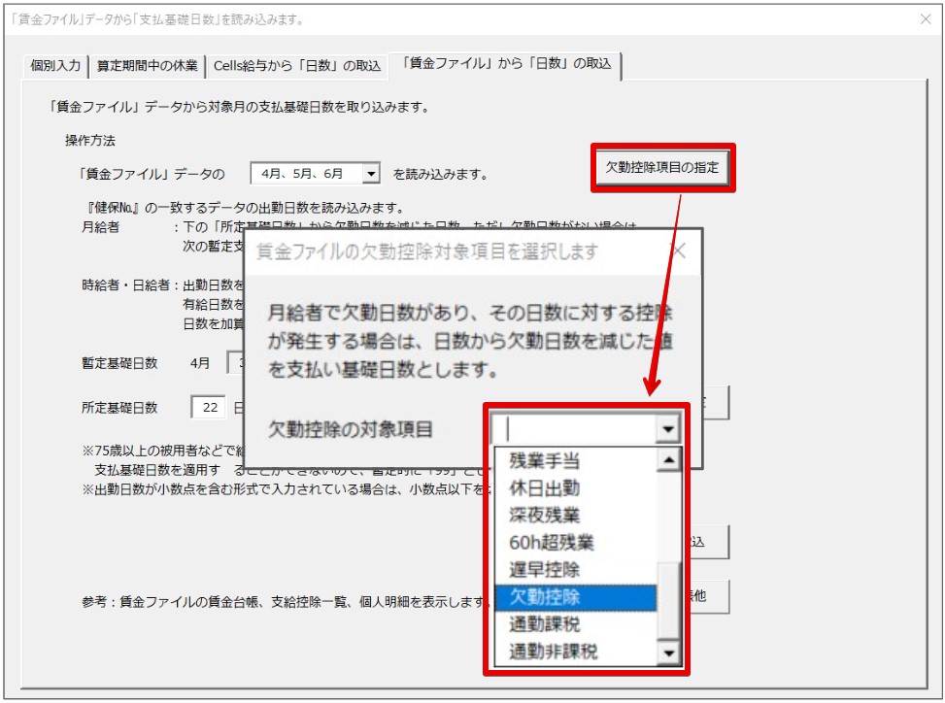Viewport: 945px width, 703px height.
Task: Choose 休日出勤 from the list
Action: 576,488
